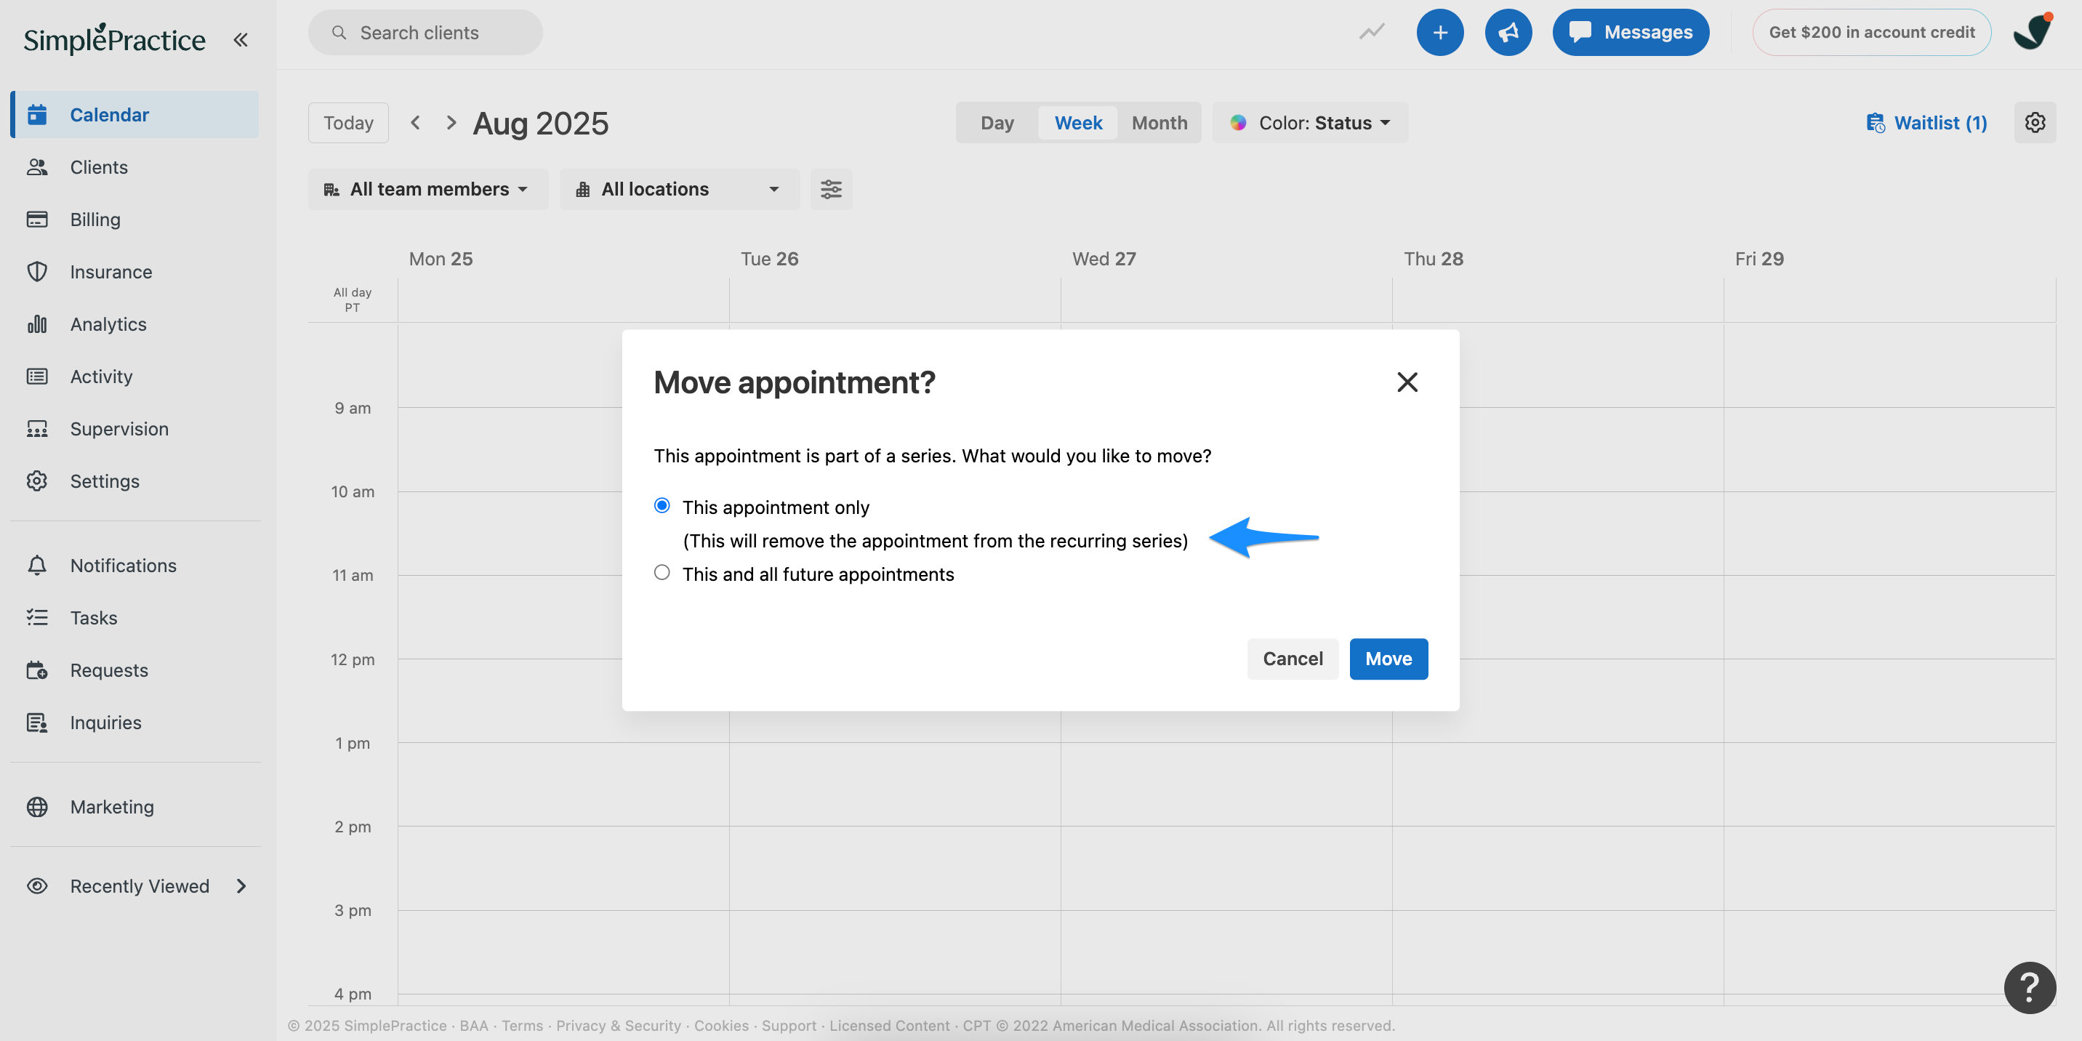Click the Supervision sidebar icon
This screenshot has height=1041, width=2082.
tap(37, 428)
